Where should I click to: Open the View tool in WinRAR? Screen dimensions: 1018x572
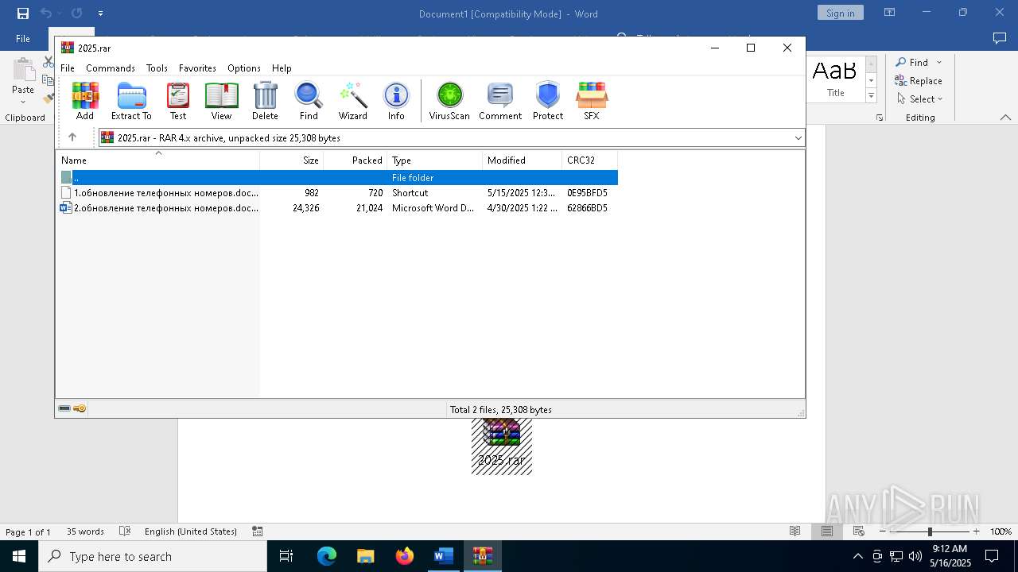click(x=221, y=101)
